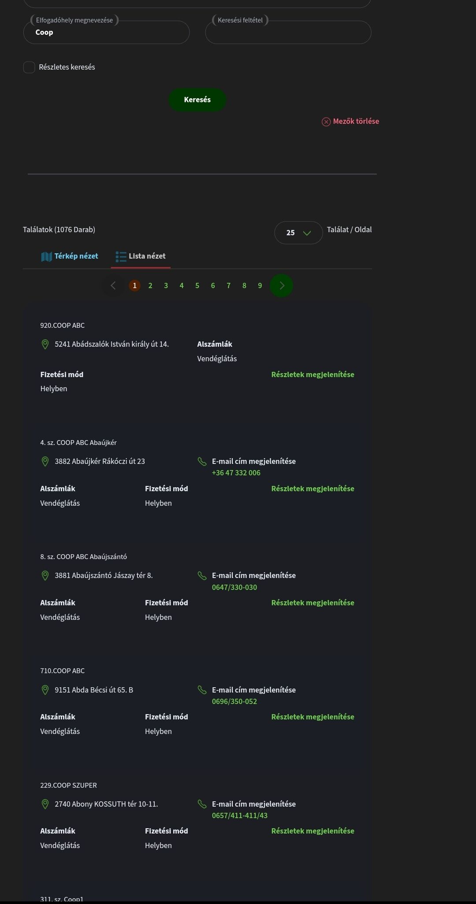Screen dimensions: 476x904
Task: Click the Elfogadóhely megnevezése field containing Coop
Action: [x=106, y=33]
